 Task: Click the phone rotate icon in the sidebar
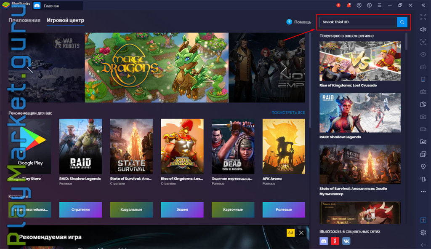pyautogui.click(x=423, y=79)
